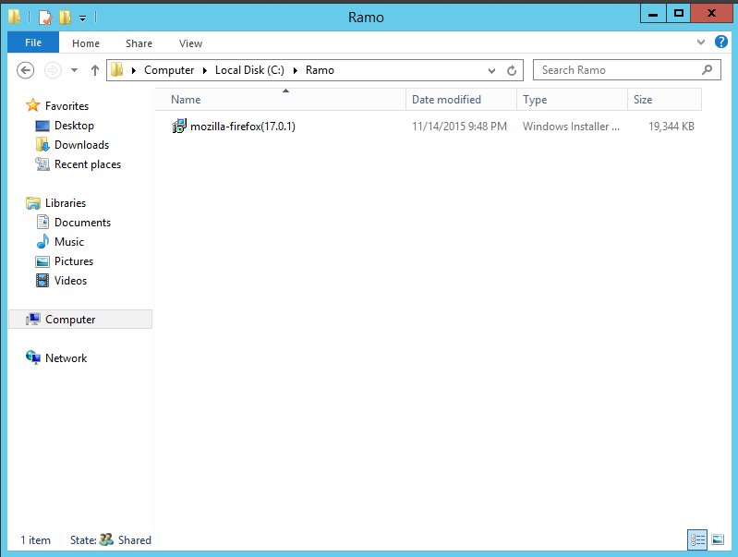Click the Downloads folder icon

pyautogui.click(x=42, y=144)
